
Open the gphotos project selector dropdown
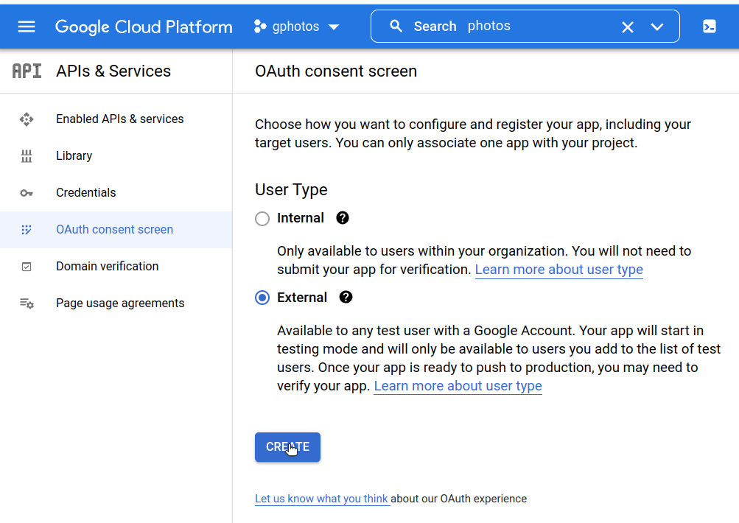[x=296, y=27]
